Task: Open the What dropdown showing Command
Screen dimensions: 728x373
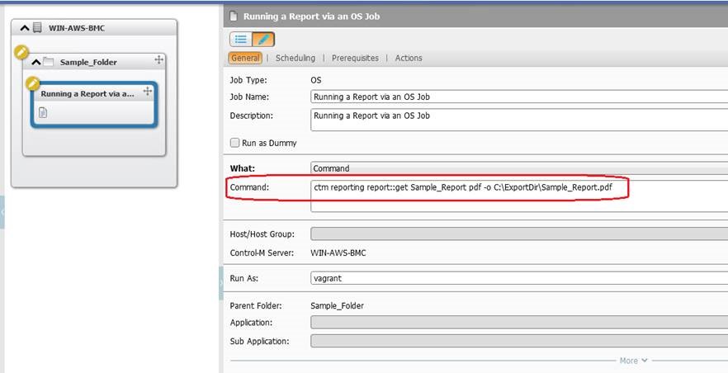Action: tap(518, 168)
